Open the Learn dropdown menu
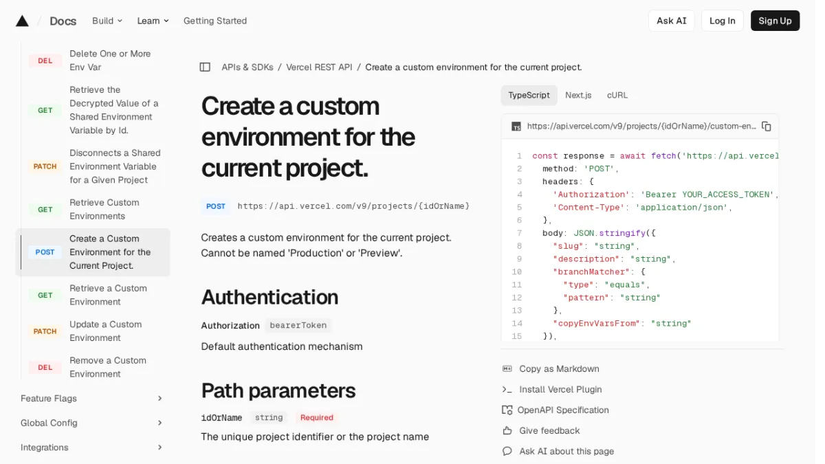Image resolution: width=825 pixels, height=464 pixels. click(153, 21)
